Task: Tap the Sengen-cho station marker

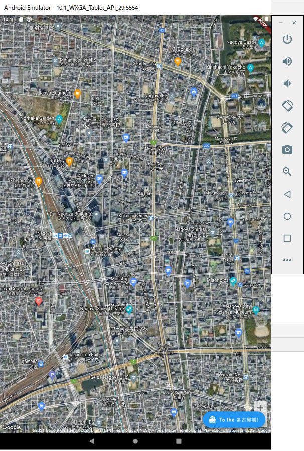Action: [x=159, y=66]
